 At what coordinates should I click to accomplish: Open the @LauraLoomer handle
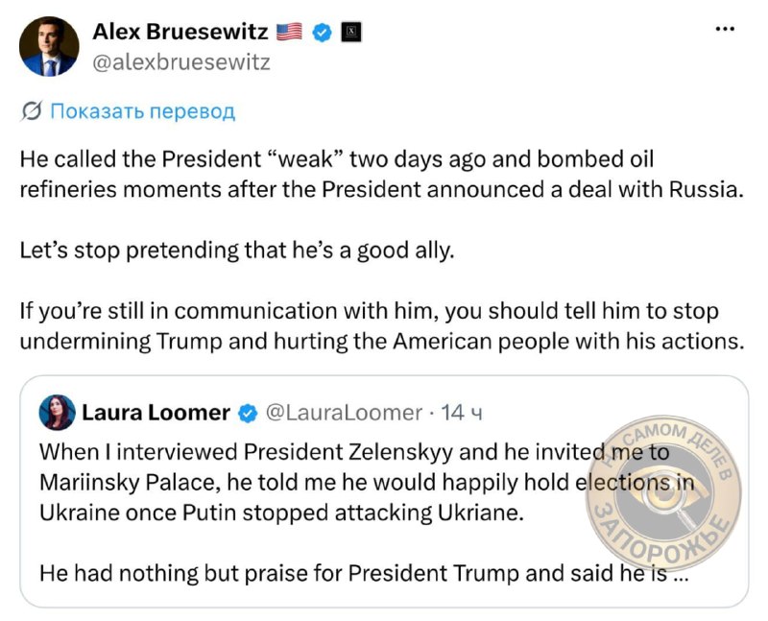(344, 413)
